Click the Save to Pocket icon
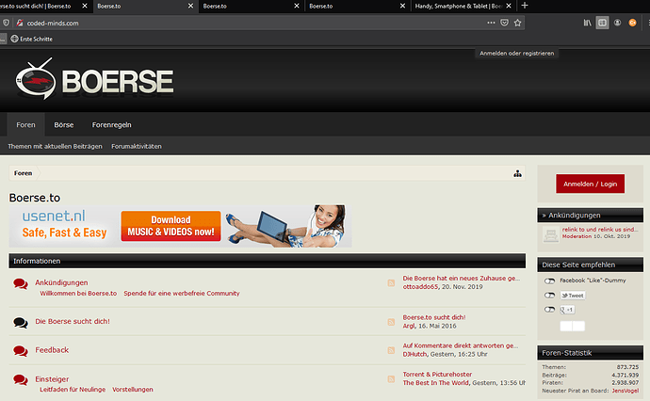Viewport: 650px width, 401px height. click(x=505, y=23)
